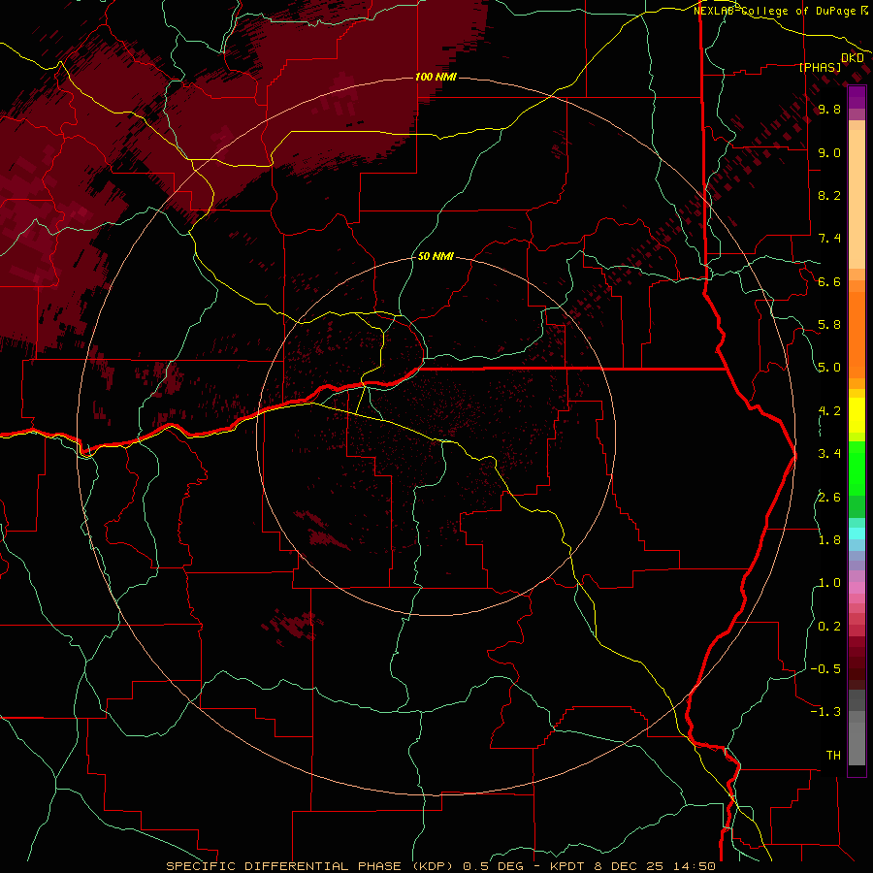Click the 5.0 value on the scale
873x873 pixels.
[829, 368]
